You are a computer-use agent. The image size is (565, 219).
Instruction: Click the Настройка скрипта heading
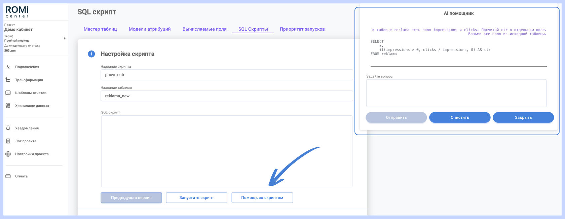point(127,54)
